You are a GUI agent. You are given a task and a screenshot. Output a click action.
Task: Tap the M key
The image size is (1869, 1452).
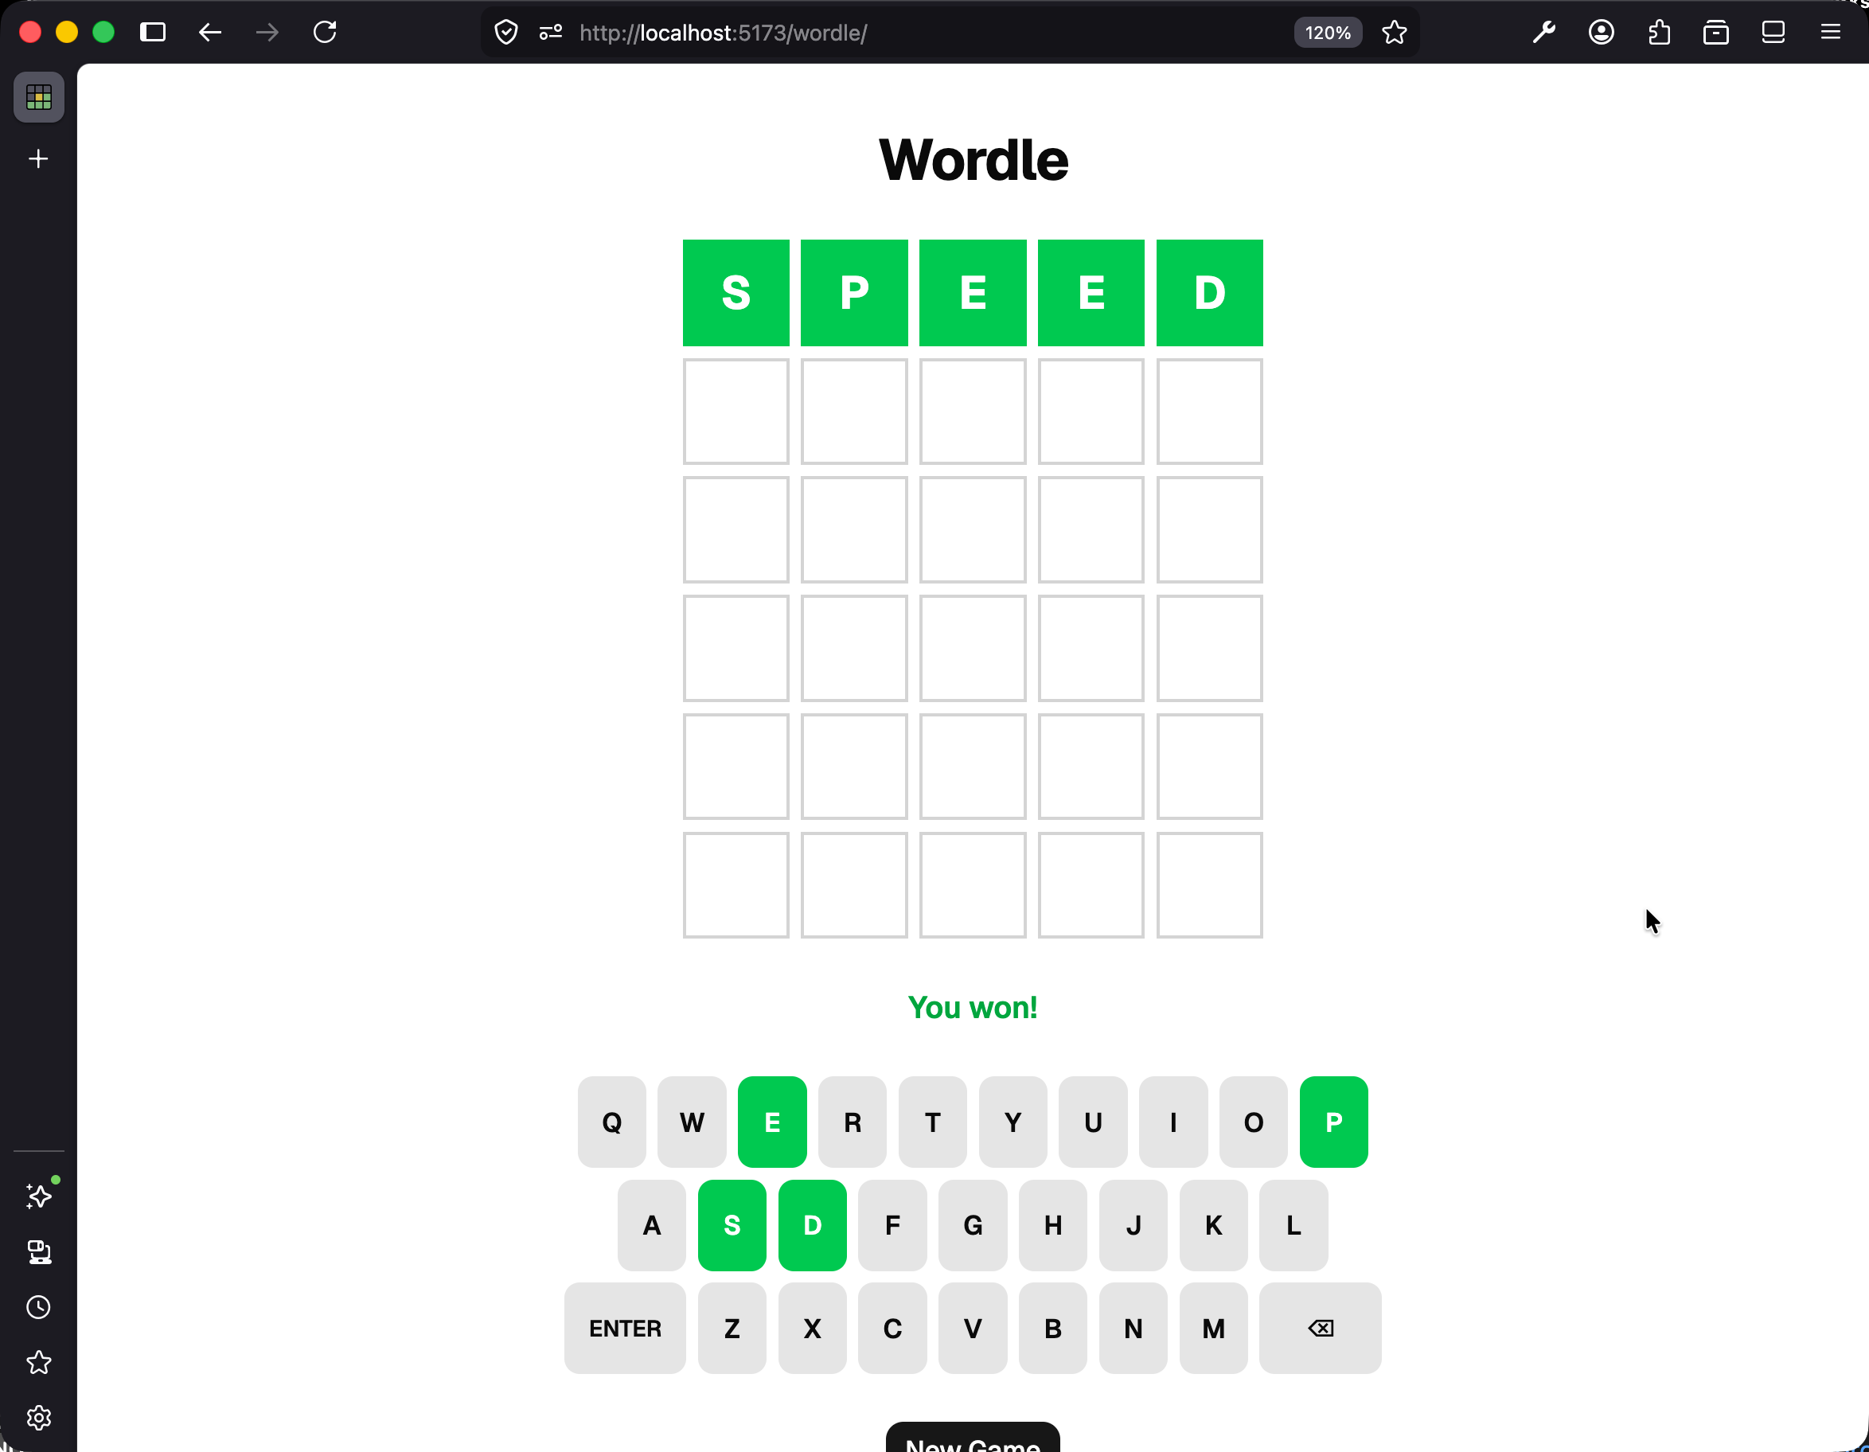click(1213, 1328)
